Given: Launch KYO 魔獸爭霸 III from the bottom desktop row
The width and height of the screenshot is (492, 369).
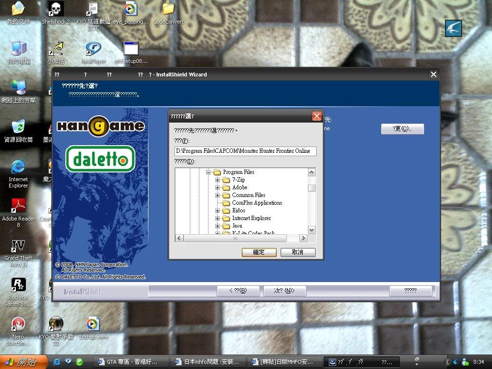Looking at the screenshot, I should pos(56,331).
